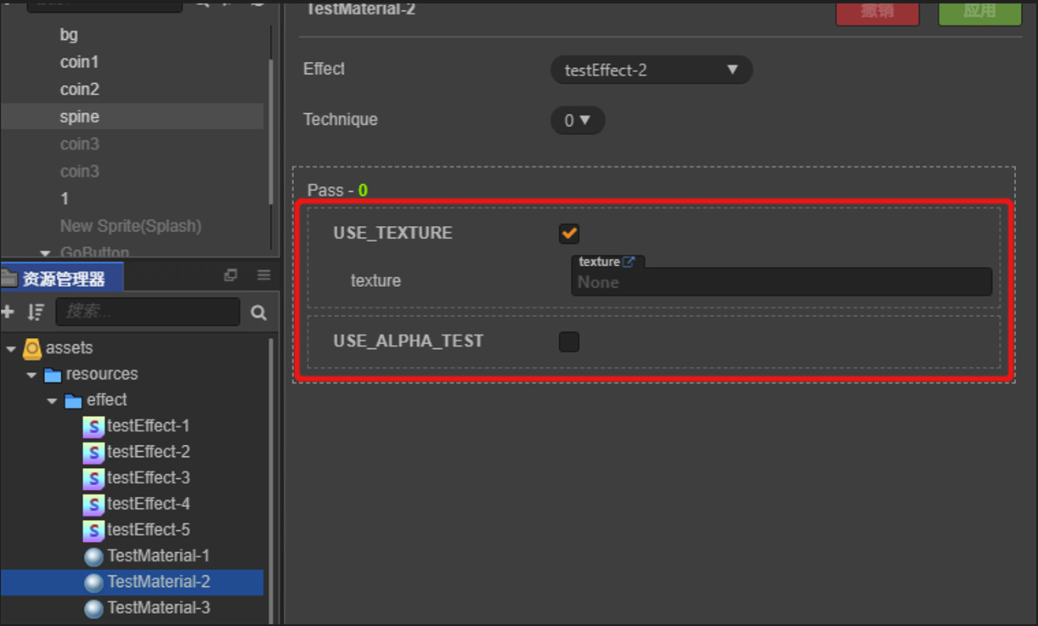This screenshot has height=626, width=1038.
Task: Click the texture property link icon
Action: point(629,262)
